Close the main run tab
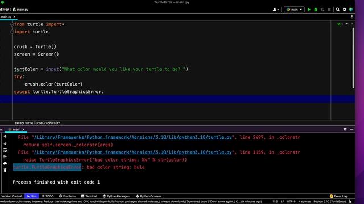The image size is (364, 204). 23,130
